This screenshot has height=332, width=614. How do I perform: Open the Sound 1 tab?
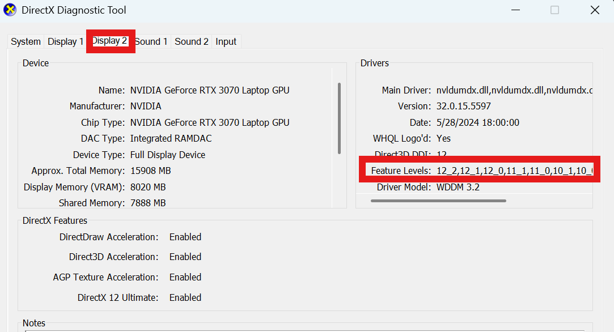click(151, 41)
